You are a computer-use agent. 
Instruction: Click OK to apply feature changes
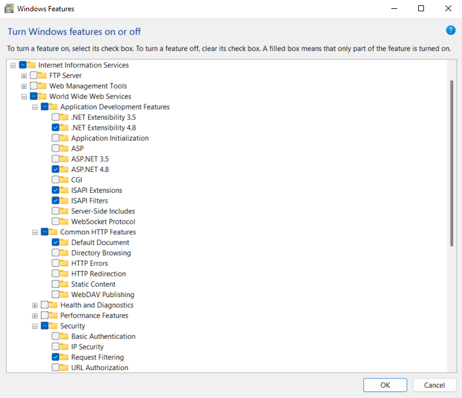click(385, 385)
